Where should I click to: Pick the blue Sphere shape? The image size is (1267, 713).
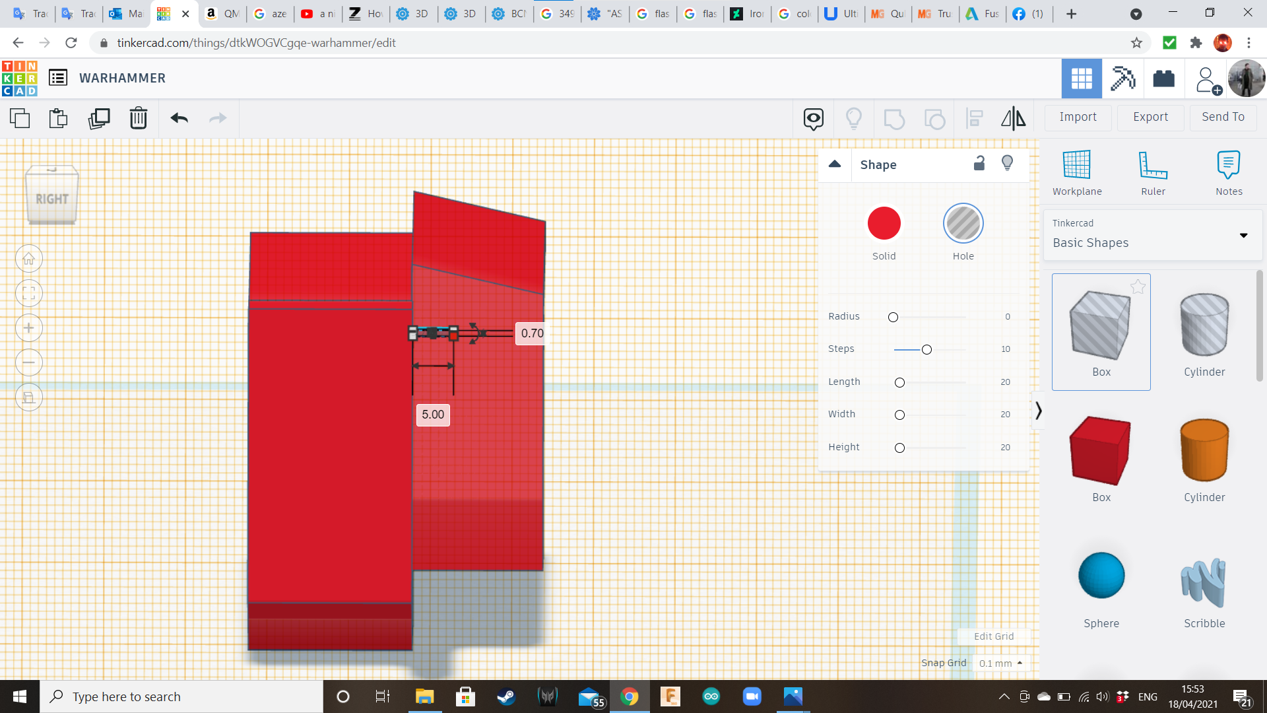(1101, 576)
